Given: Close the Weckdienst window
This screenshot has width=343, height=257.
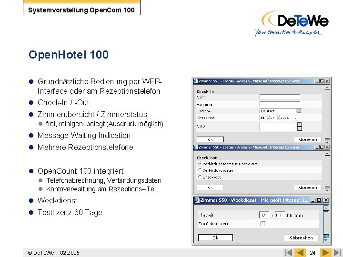Looking at the screenshot, I should coord(326,200).
